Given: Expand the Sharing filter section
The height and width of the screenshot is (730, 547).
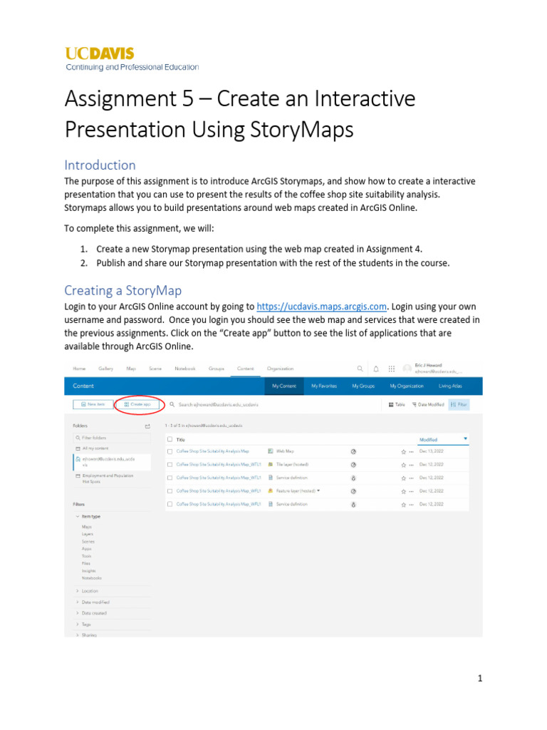Looking at the screenshot, I should (x=78, y=634).
